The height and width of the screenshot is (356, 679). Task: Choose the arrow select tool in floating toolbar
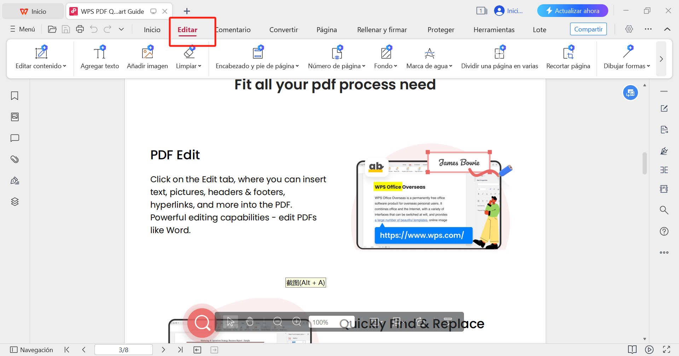231,321
